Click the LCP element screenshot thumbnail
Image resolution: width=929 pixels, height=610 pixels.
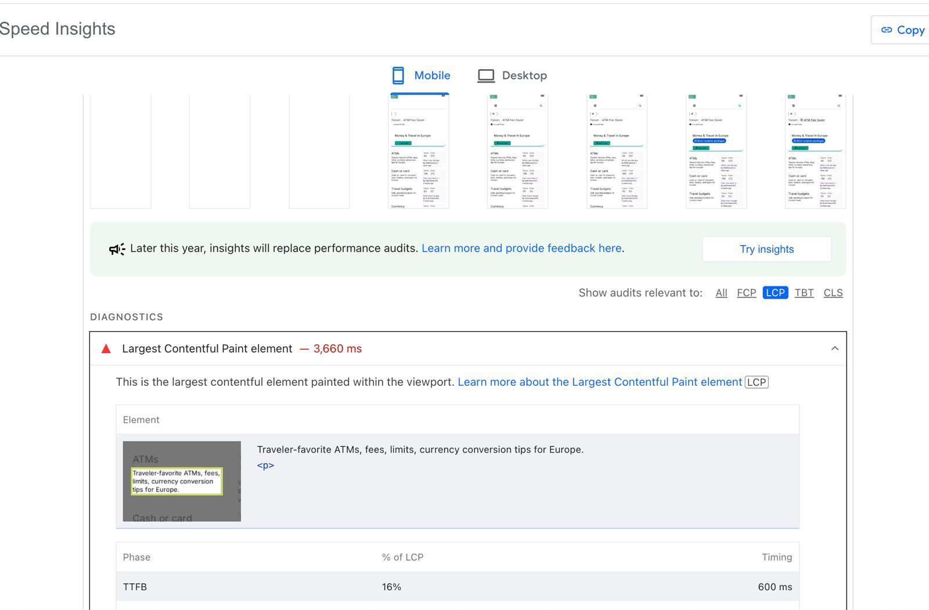[x=182, y=482]
